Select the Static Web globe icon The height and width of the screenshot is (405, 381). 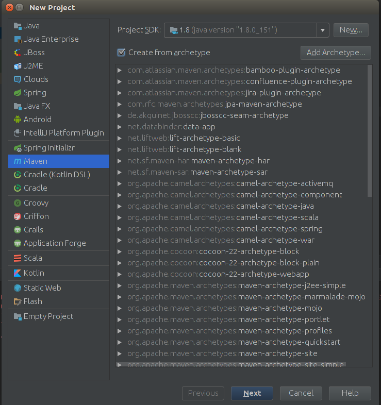[18, 288]
